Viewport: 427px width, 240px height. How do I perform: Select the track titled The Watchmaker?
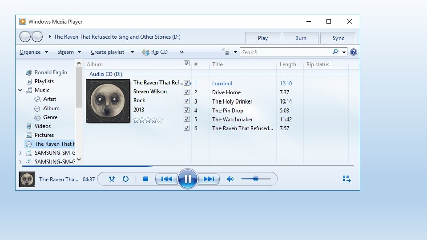pos(232,120)
